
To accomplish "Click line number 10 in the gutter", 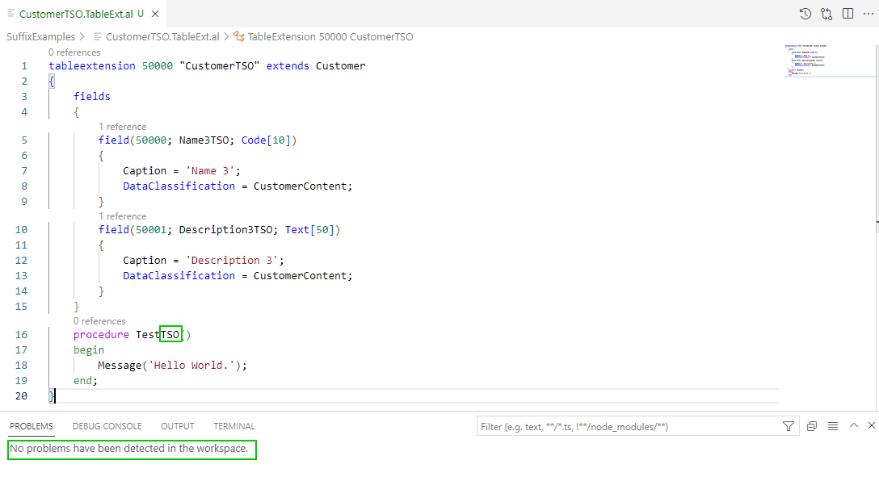I will [x=21, y=230].
